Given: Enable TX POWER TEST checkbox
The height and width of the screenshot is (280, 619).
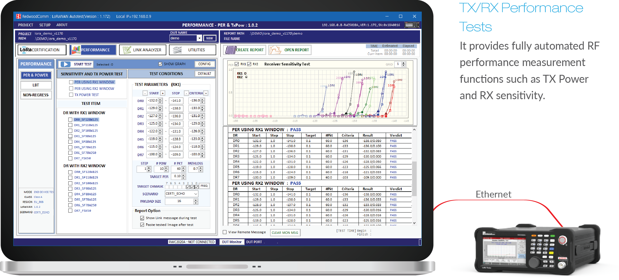Looking at the screenshot, I should (71, 95).
